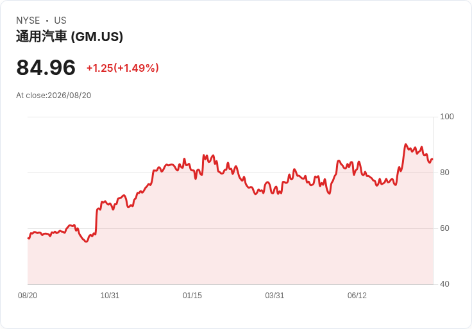Screen dimensions: 472x329
Task: Click the 80 y-axis price label
Action: coord(444,173)
